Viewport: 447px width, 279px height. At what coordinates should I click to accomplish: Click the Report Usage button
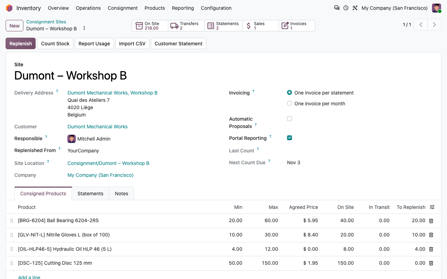[x=94, y=44]
